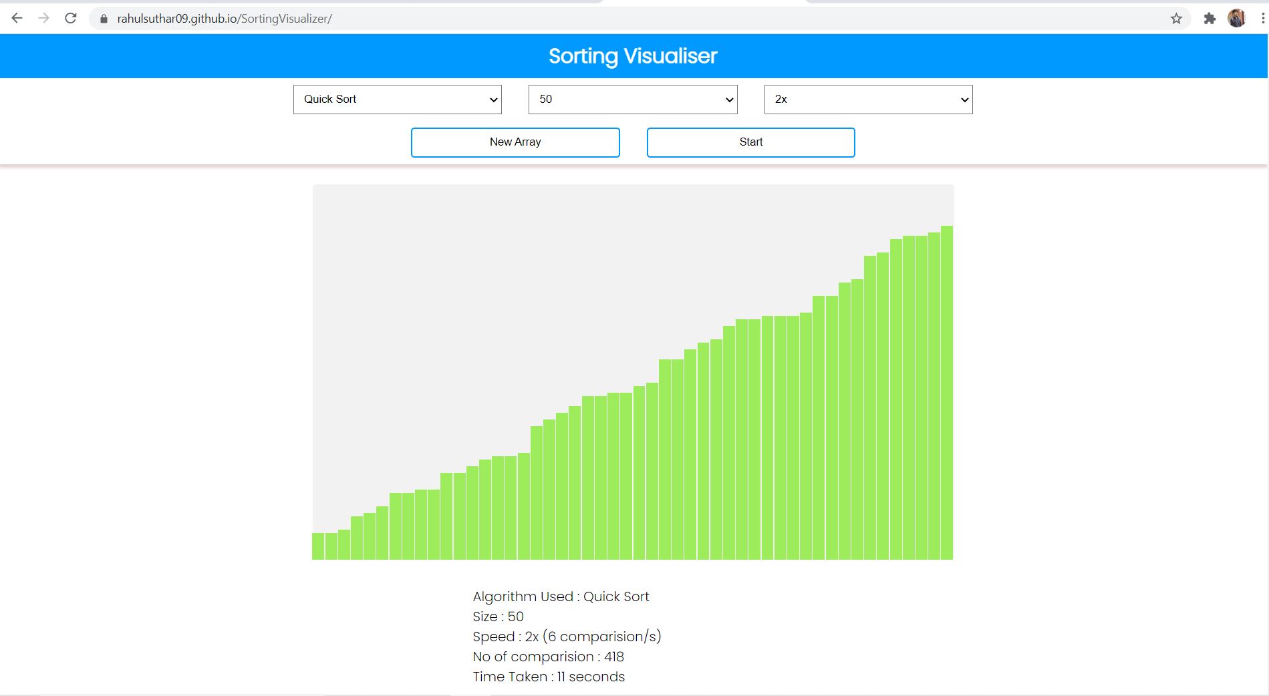The height and width of the screenshot is (696, 1269).
Task: Click the browser back arrow
Action: 17,19
